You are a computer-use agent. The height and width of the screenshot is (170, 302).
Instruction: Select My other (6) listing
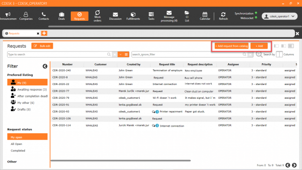tap(22, 103)
